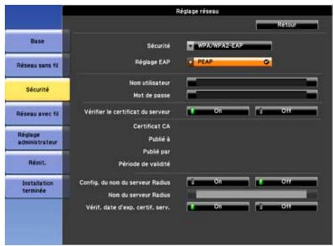The width and height of the screenshot is (334, 246).
Task: Switch to Réseau sans fil tab
Action: [37, 66]
